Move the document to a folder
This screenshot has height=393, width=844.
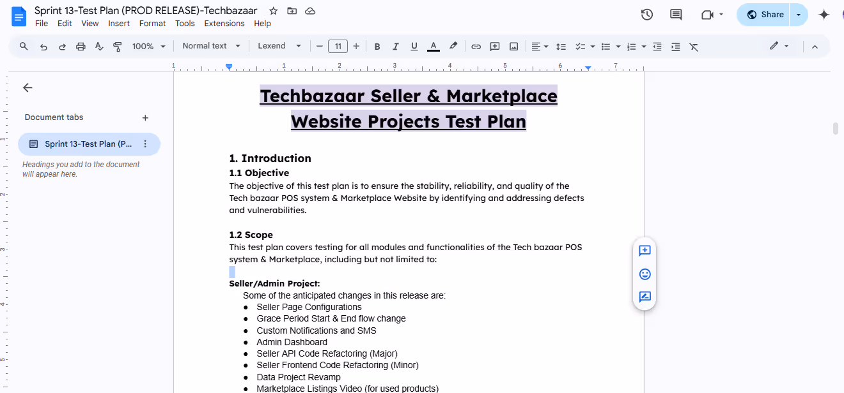(292, 11)
